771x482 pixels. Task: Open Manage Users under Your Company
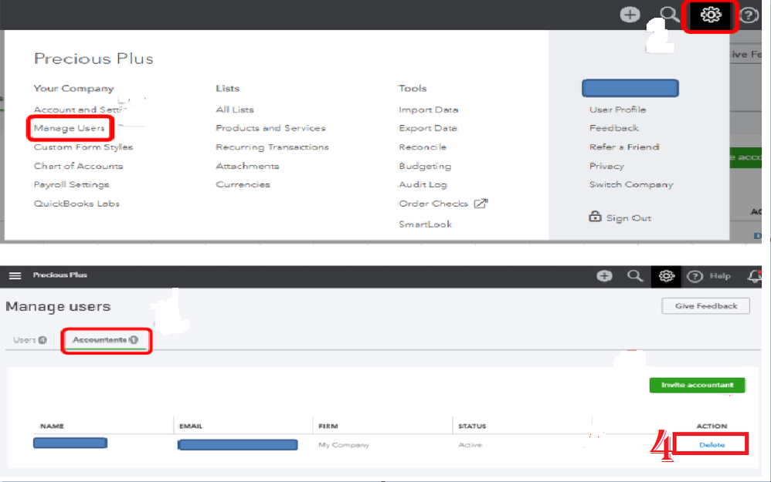point(70,128)
